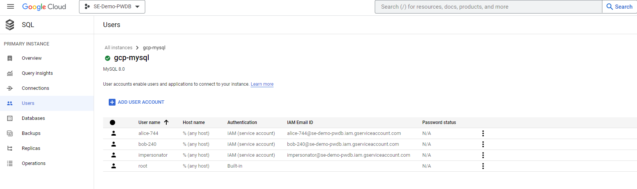The image size is (637, 189).
Task: Open the Learn more link
Action: coord(262,84)
